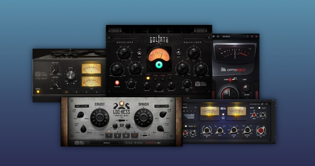Click the X icon beside BIG BASS preset
Image resolution: width=315 pixels, height=166 pixels.
tap(218, 36)
